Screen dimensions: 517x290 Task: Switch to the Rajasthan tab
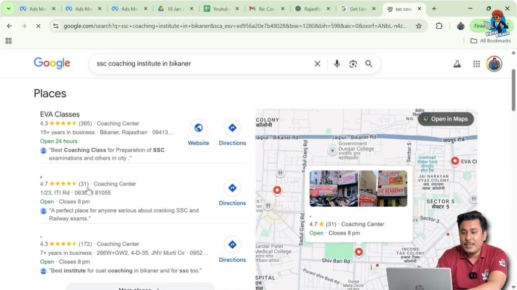312,9
